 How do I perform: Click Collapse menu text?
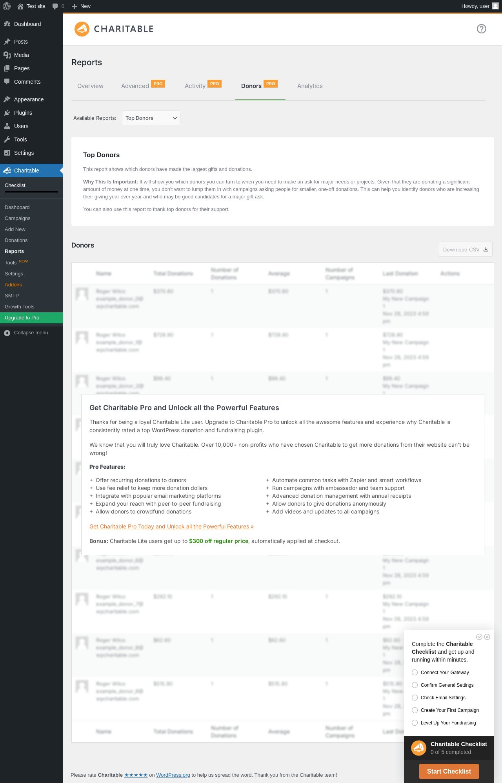tap(31, 333)
